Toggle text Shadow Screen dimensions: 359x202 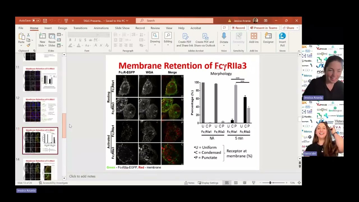pyautogui.click(x=85, y=40)
